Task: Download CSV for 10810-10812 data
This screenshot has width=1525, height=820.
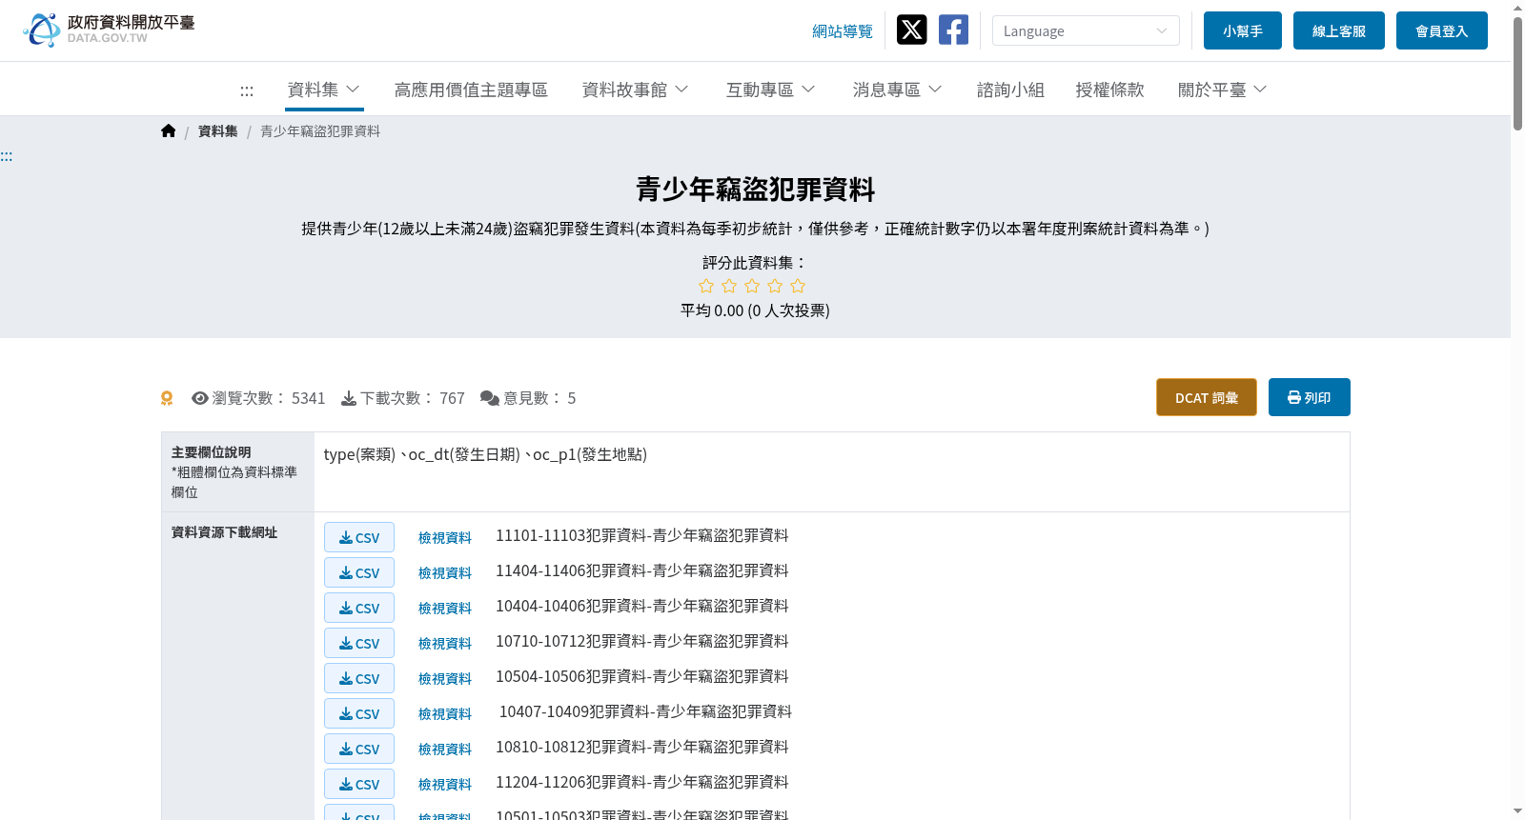Action: (359, 749)
